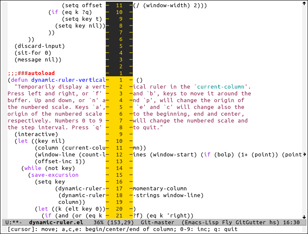308x234 pixels.
Task: Click the up arrow at top of scrollbar
Action: pyautogui.click(x=304, y=3)
